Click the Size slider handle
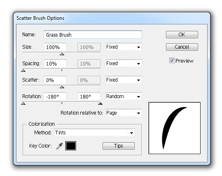 click(62, 54)
